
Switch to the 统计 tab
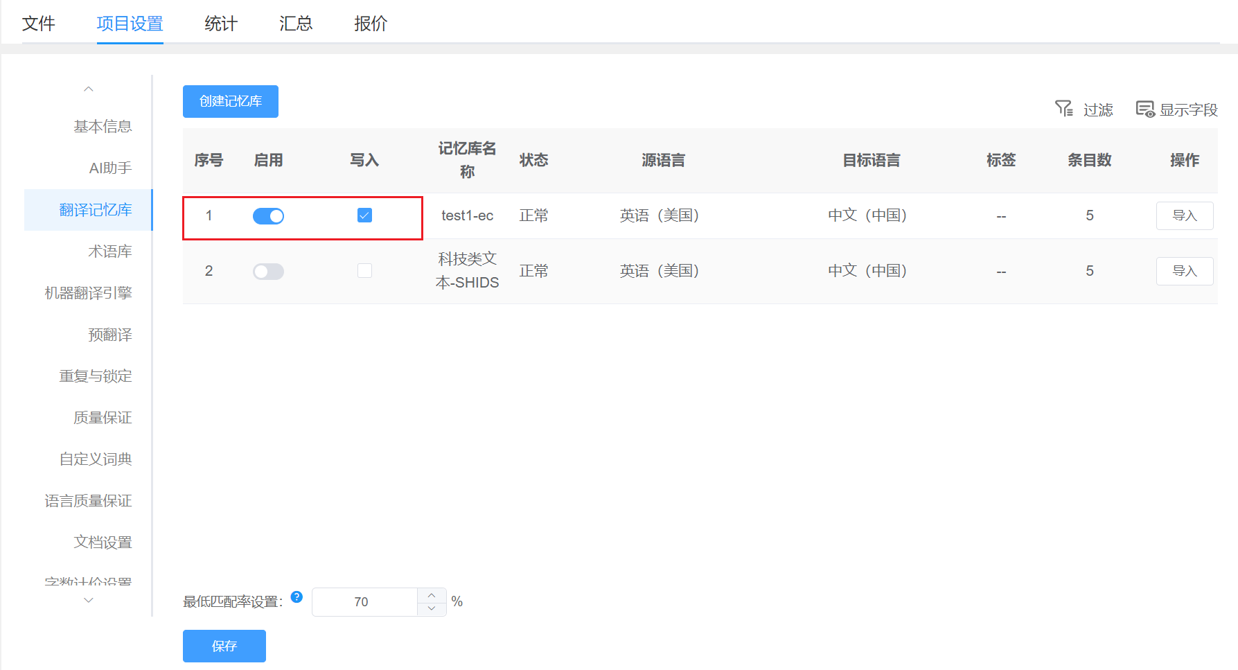220,23
